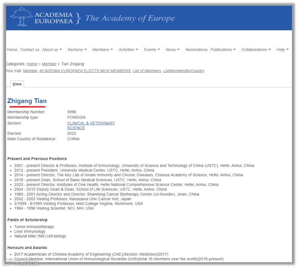Click the Shandong Cancer Biotherapy Center entry
The image size is (298, 268).
107,194
